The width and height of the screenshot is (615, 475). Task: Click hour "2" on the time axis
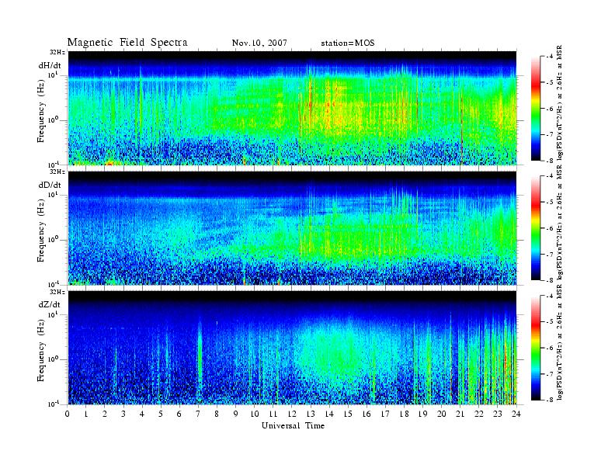tap(105, 414)
